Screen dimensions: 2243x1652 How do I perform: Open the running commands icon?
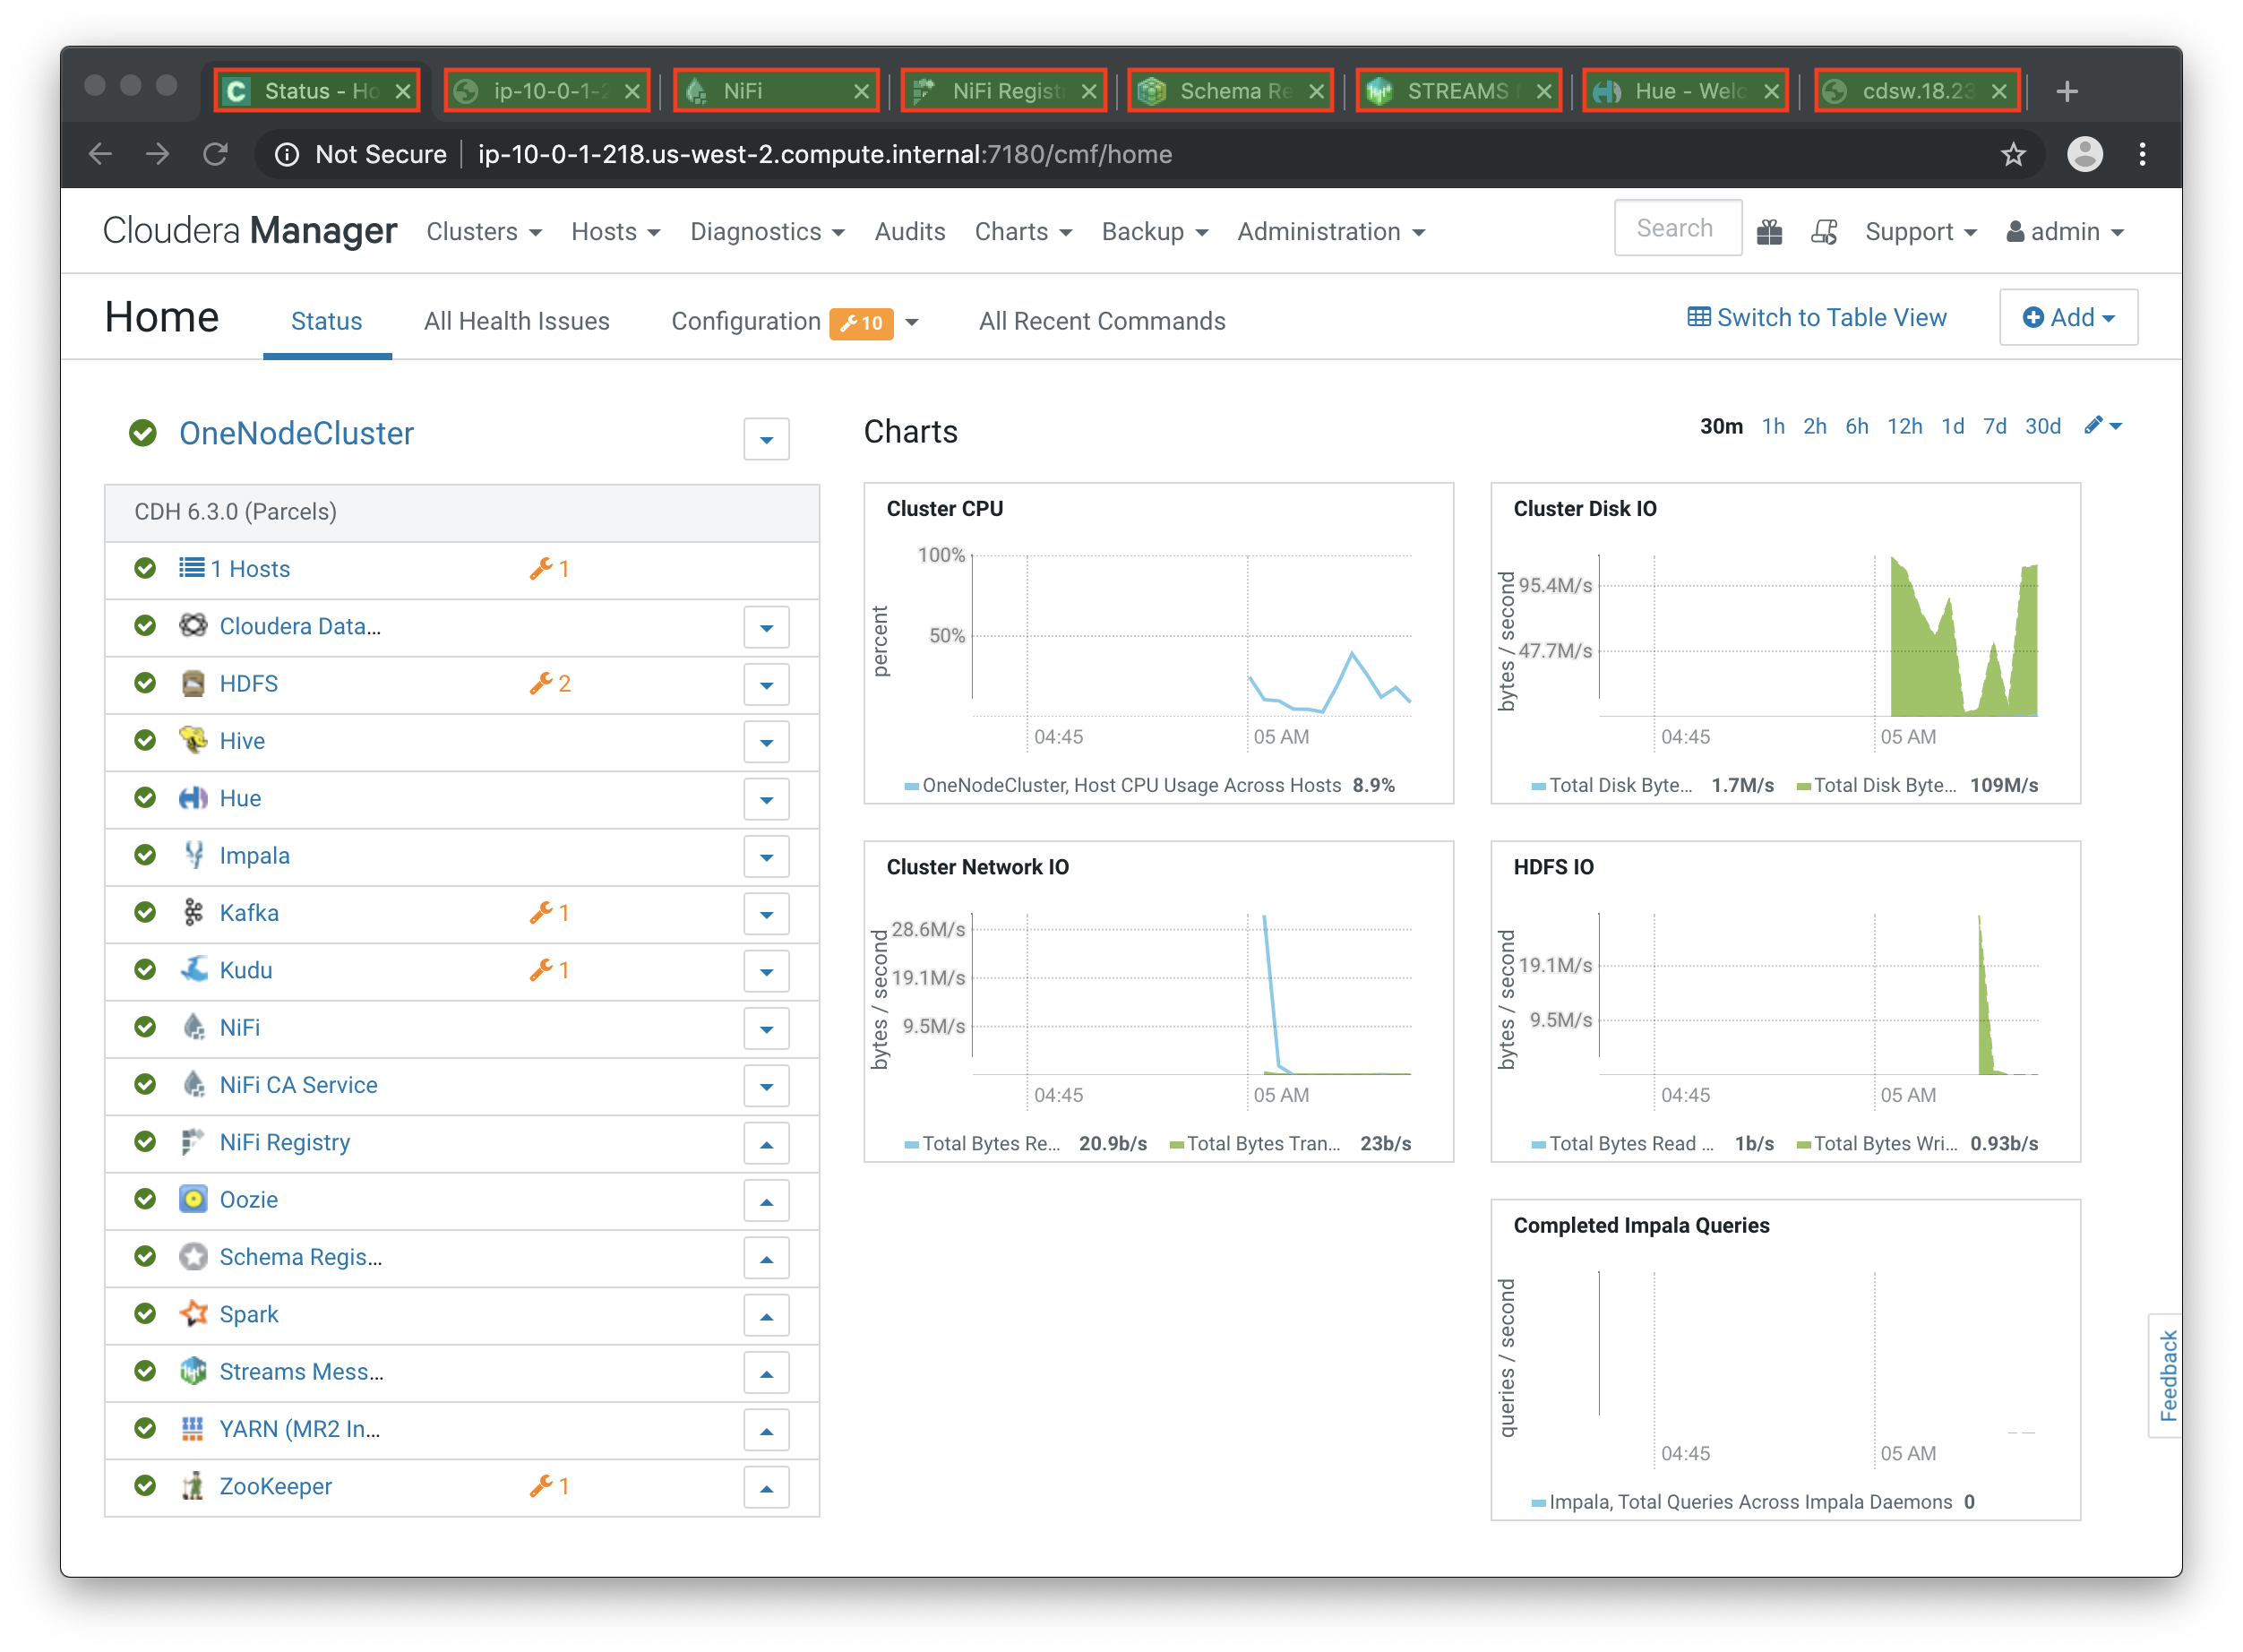pos(1824,232)
